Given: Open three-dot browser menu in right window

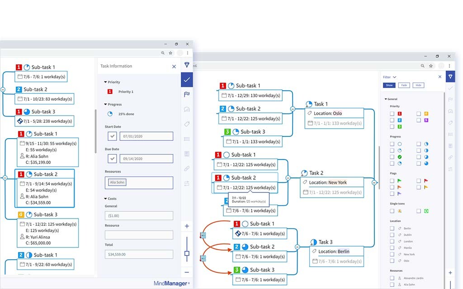Looking at the screenshot, I should click(449, 66).
